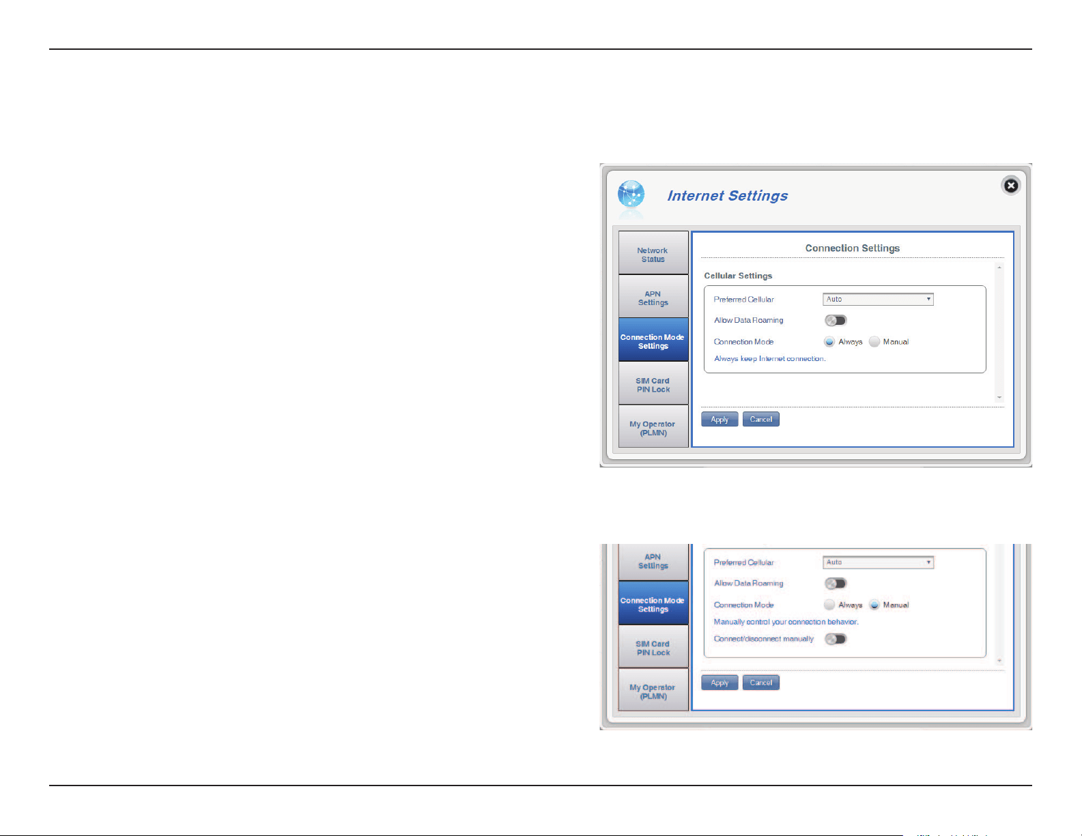
Task: Click Apply in the upper dialog
Action: coord(720,420)
